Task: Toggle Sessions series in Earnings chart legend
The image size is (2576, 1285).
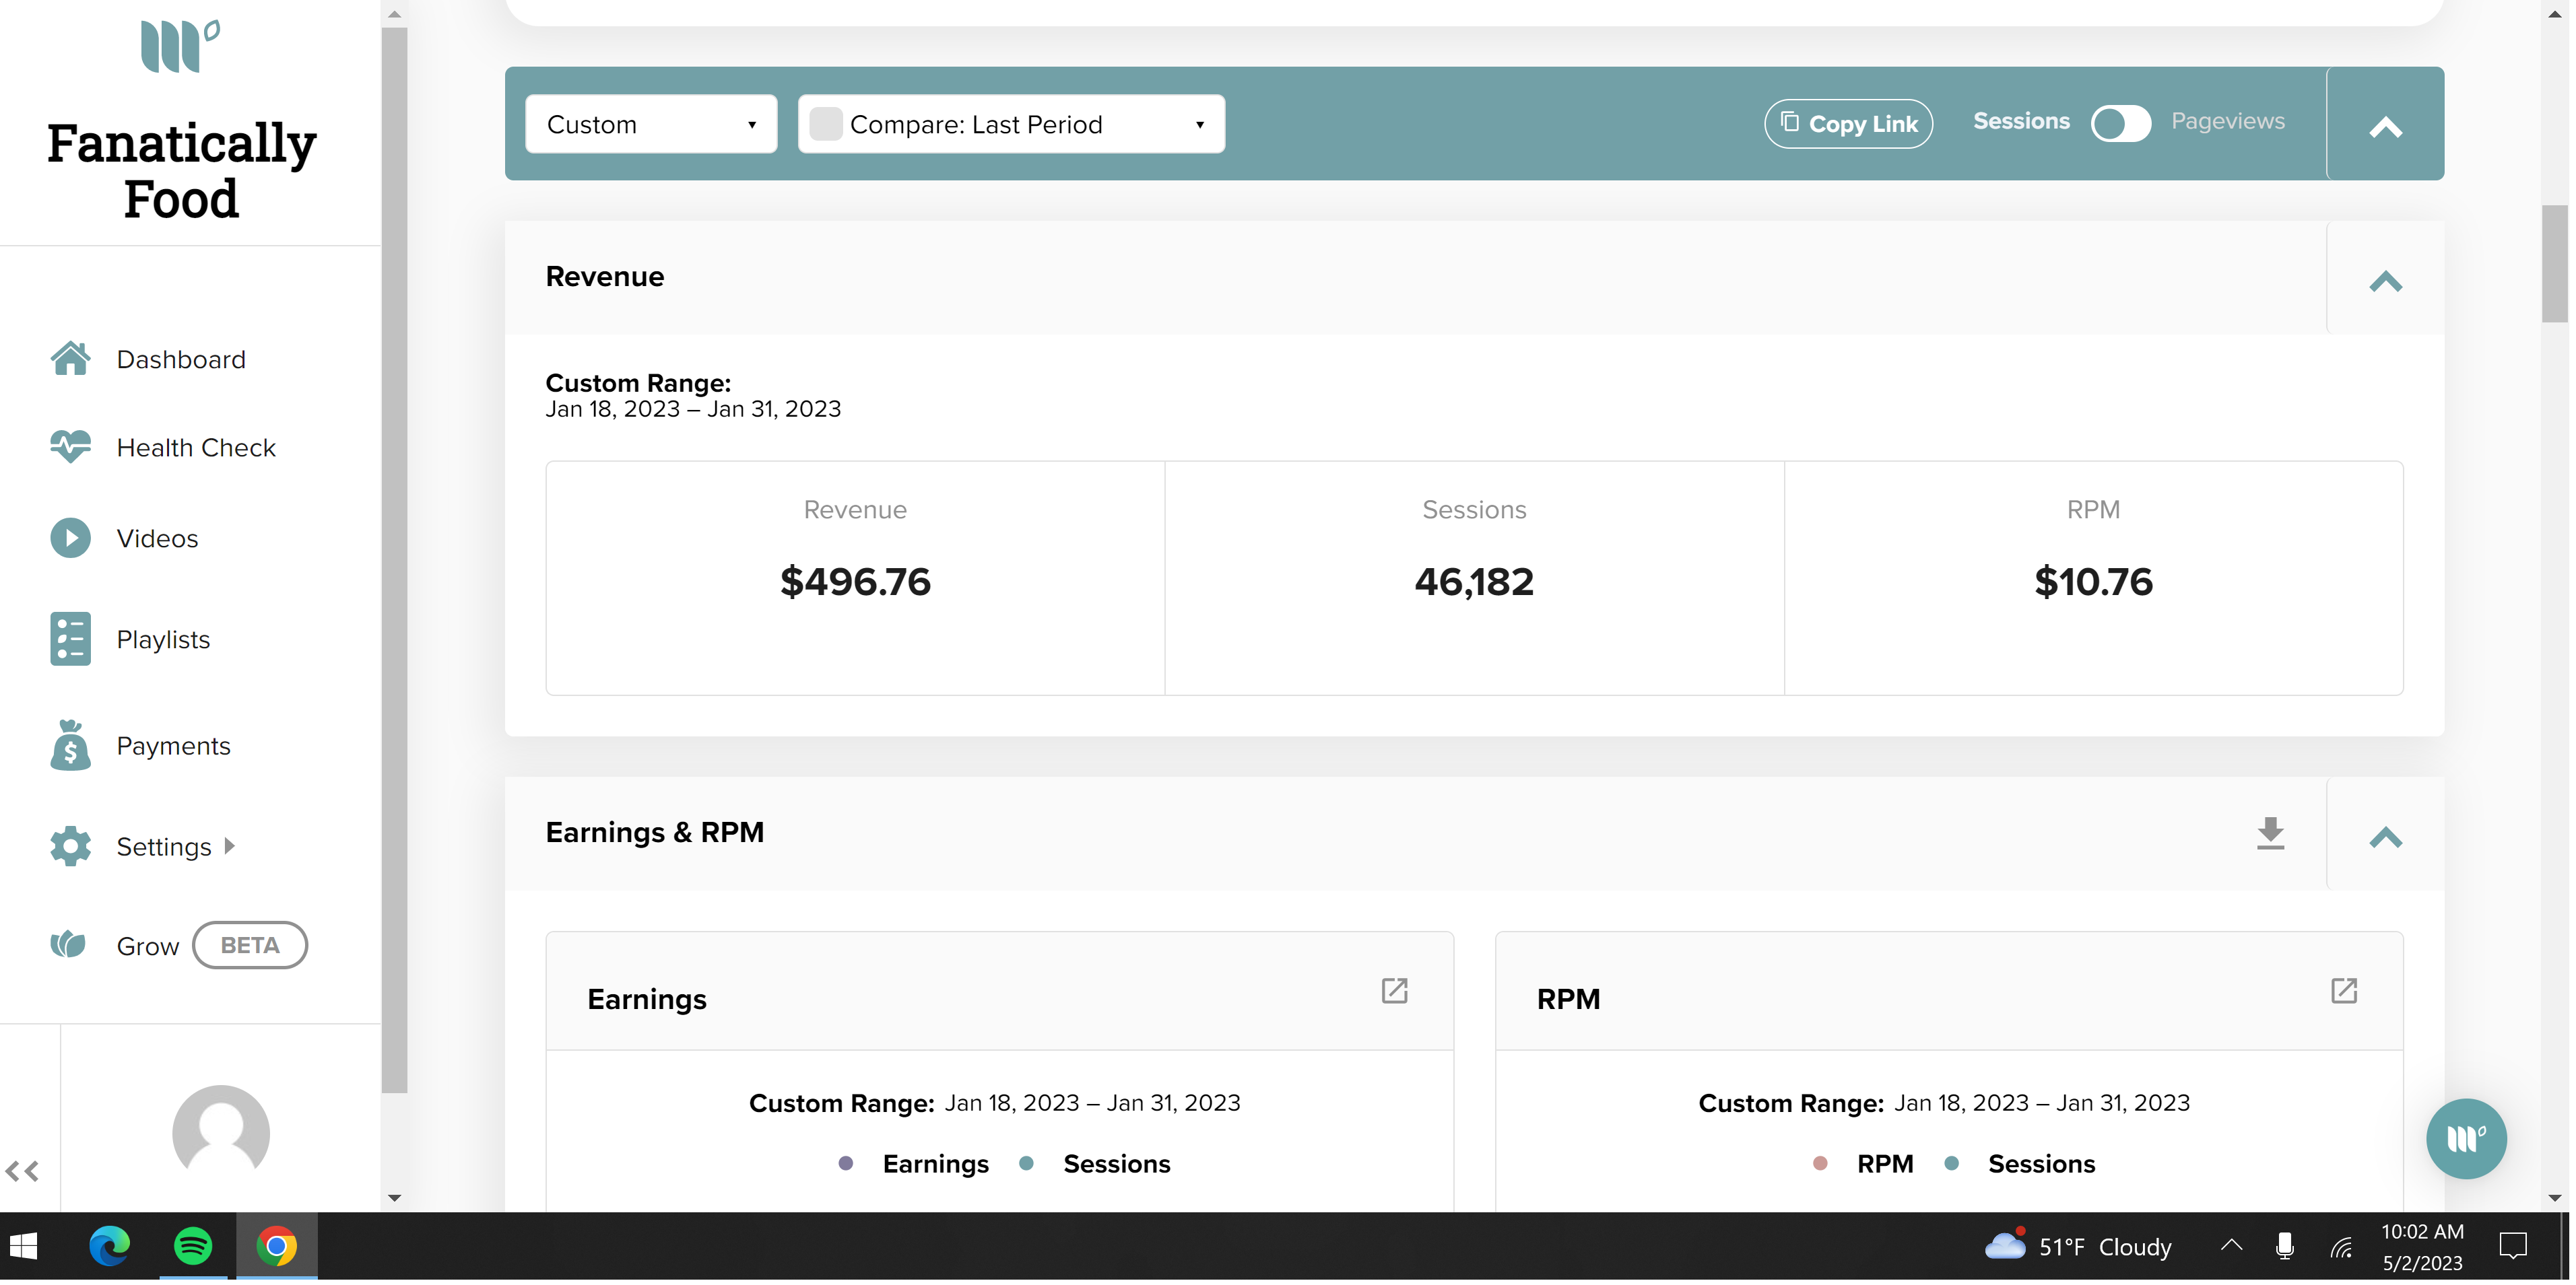Action: pos(1095,1165)
